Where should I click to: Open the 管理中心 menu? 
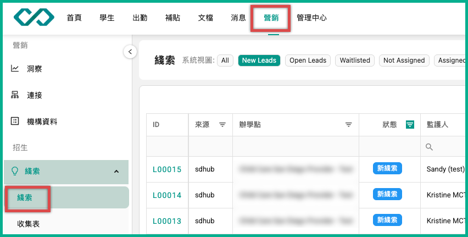[x=311, y=18]
